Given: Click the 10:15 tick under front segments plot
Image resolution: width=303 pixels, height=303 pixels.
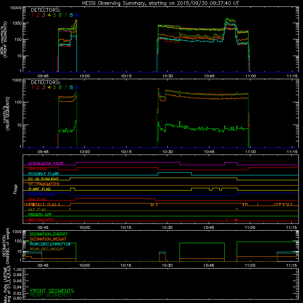Looking at the screenshot, I should click(126, 76).
